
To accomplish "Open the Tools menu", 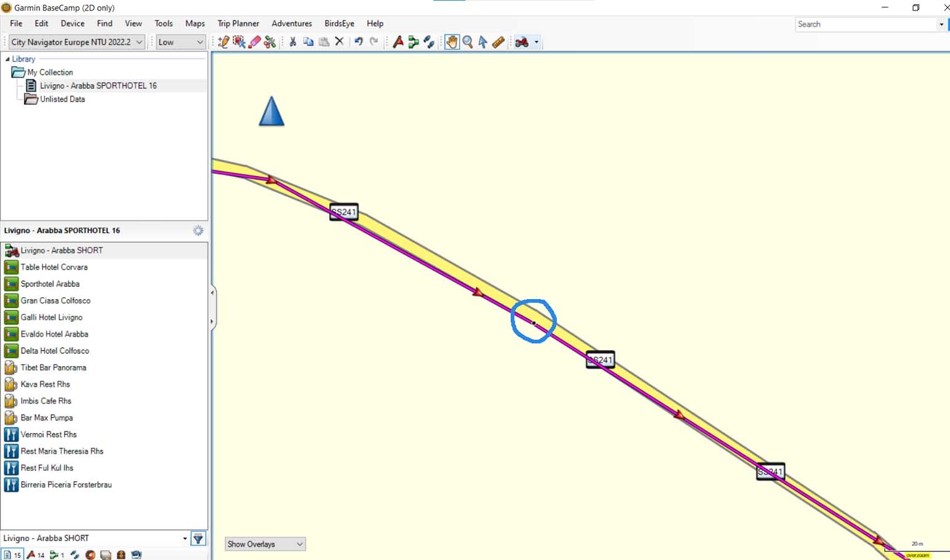I will click(x=164, y=23).
